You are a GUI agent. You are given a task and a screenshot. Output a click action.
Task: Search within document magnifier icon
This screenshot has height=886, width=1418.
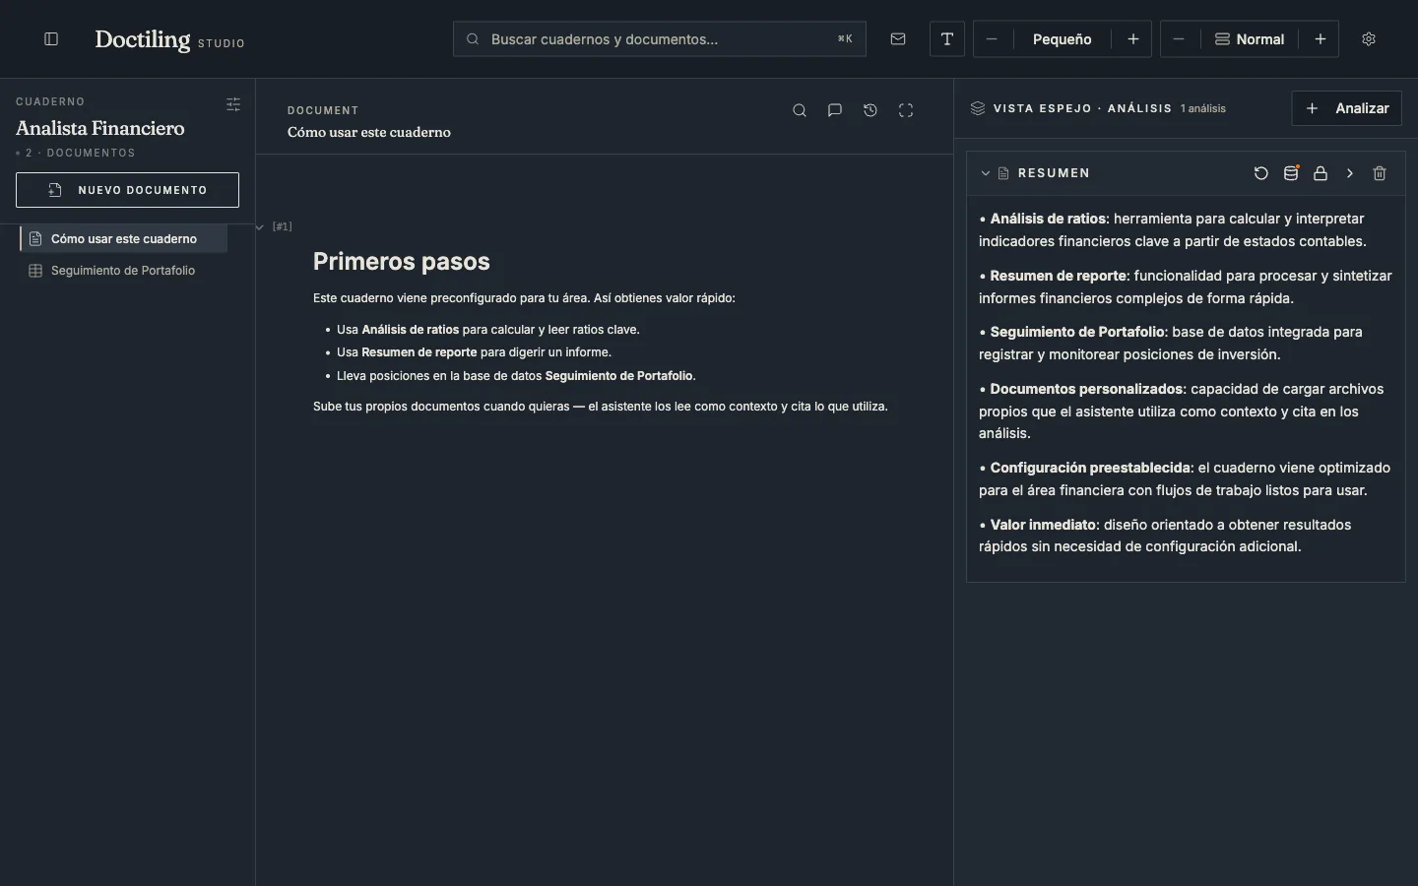click(x=800, y=110)
